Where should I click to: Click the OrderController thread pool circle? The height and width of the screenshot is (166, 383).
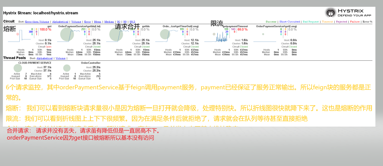click(x=67, y=68)
